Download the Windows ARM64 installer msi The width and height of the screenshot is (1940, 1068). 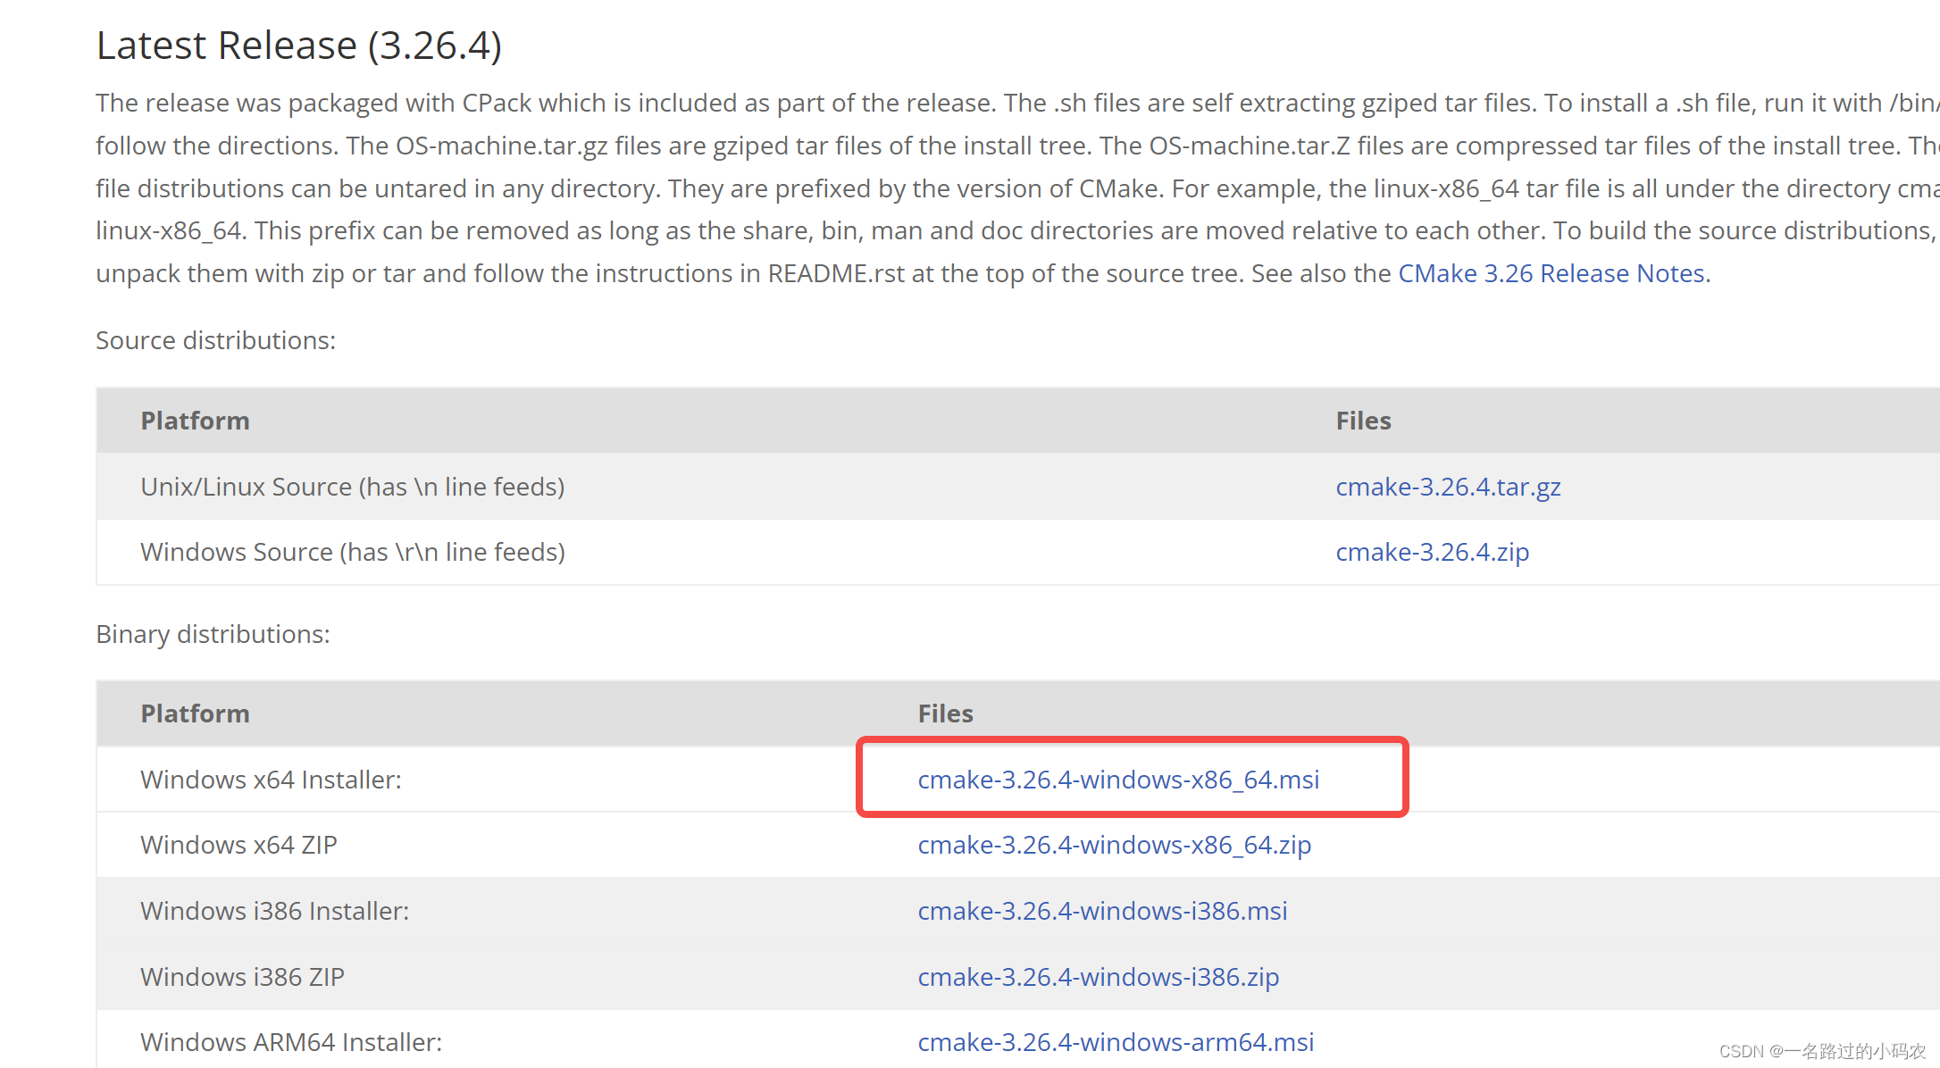pyautogui.click(x=1115, y=1042)
